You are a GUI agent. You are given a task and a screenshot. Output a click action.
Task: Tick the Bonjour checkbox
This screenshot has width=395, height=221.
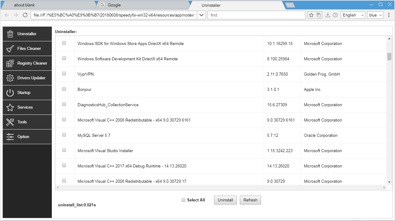tap(64, 89)
